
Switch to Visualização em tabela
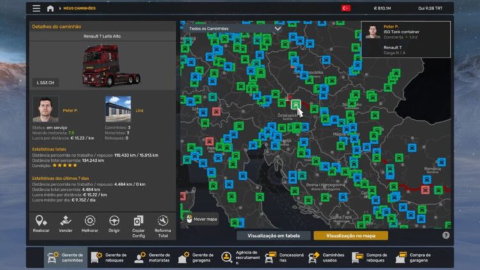(274, 235)
